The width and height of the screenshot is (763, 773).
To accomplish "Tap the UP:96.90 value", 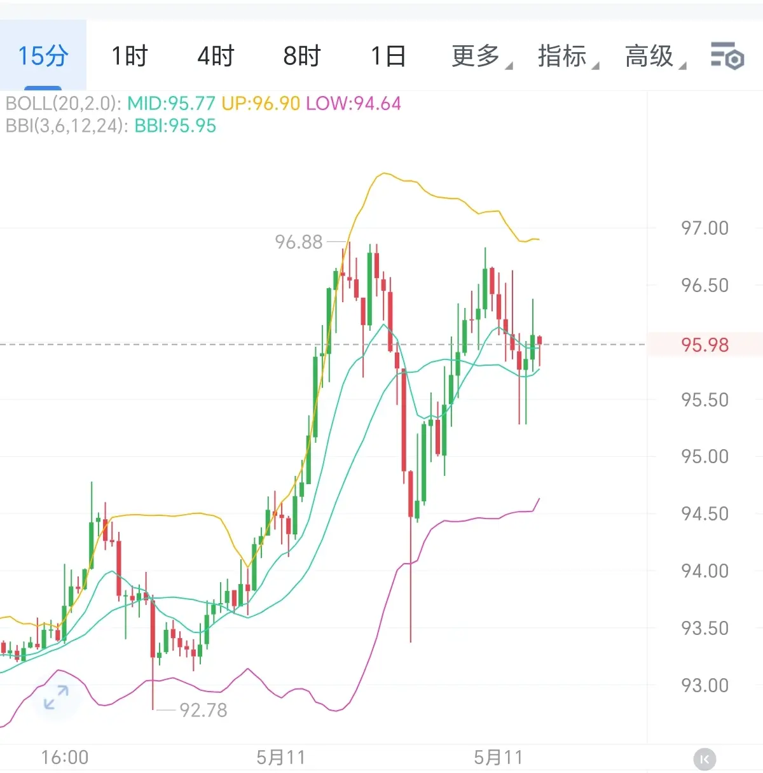I will [261, 103].
